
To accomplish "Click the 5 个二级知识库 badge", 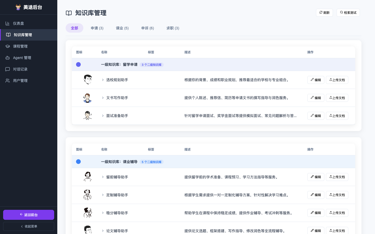I will 152,162.
